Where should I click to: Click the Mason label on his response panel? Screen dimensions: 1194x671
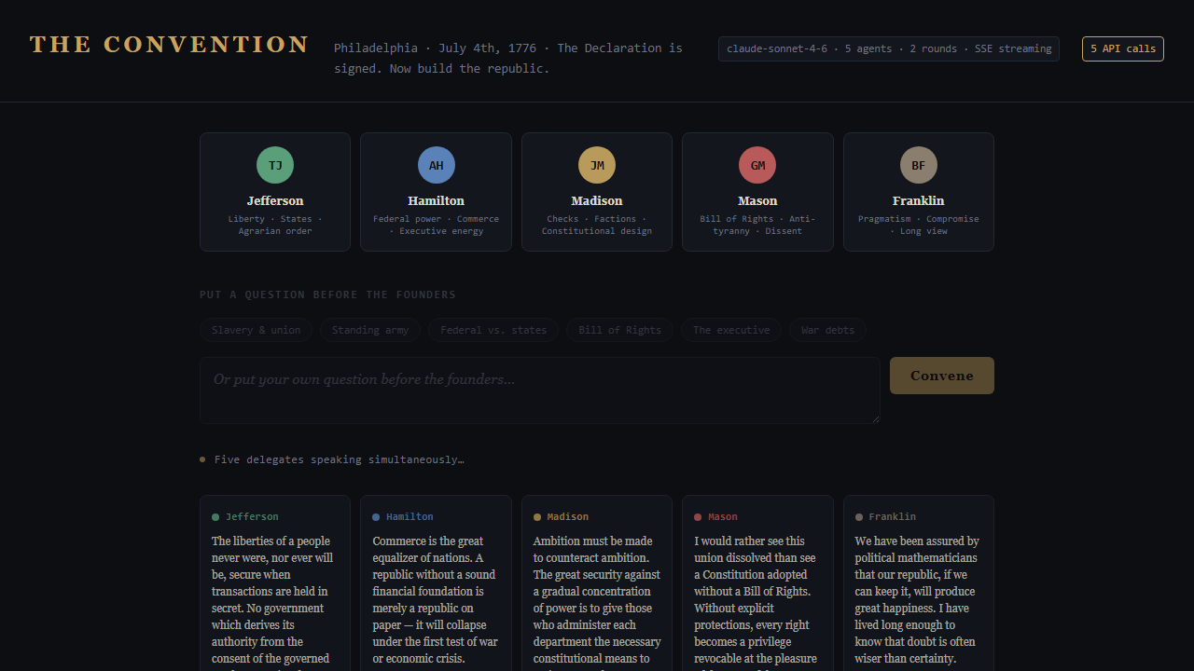[723, 517]
